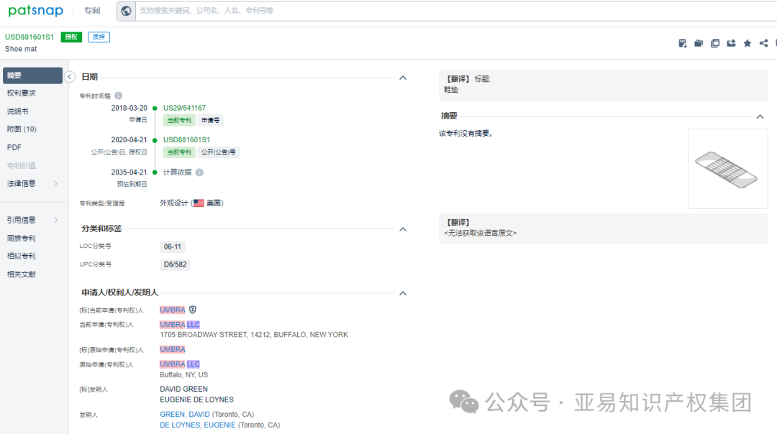Collapse the 日期 section
The width and height of the screenshot is (777, 434).
[x=403, y=78]
